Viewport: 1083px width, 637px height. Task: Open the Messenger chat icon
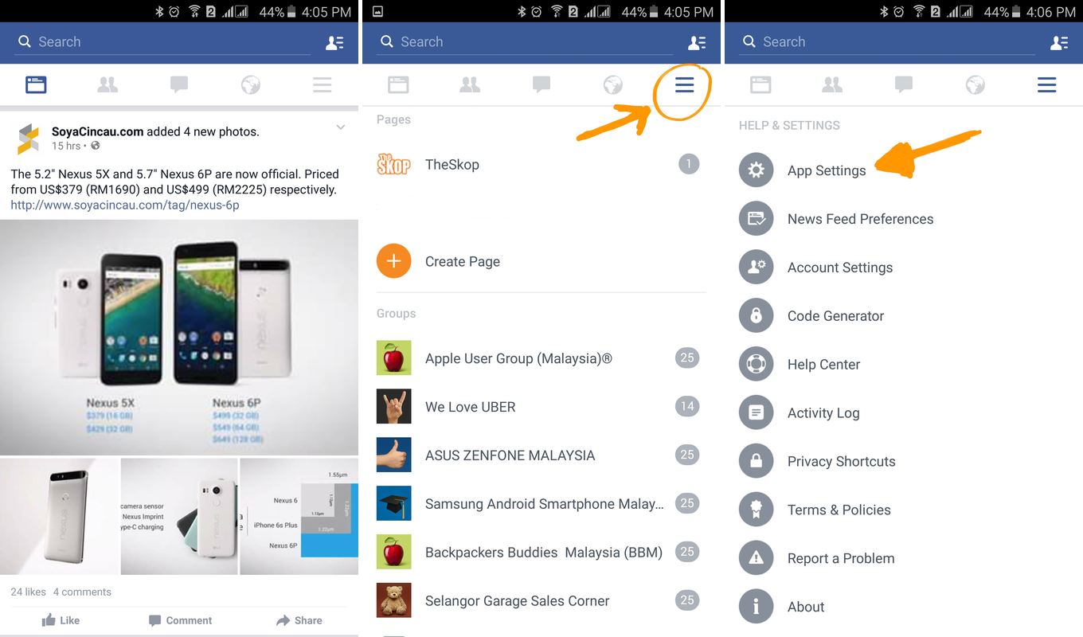click(x=178, y=84)
